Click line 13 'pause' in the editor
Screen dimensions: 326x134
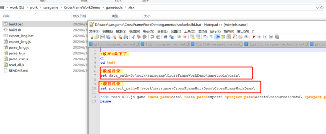(106, 102)
